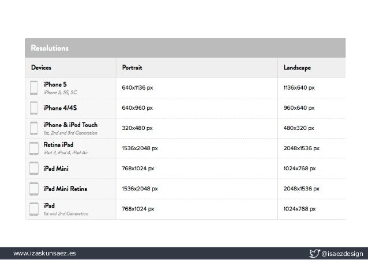Screen dimensions: 368x260
Task: Select the subtitle 'iPhone 5, 5S, 5C'
Action: click(60, 93)
